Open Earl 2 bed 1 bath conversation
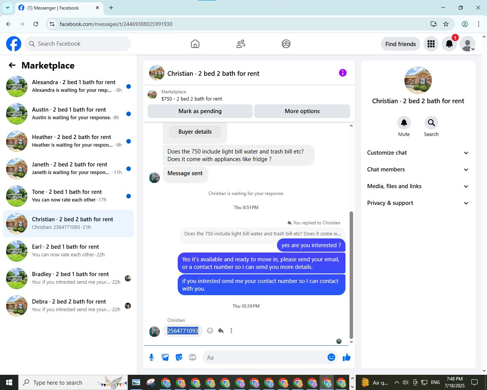The image size is (487, 390). click(x=68, y=251)
